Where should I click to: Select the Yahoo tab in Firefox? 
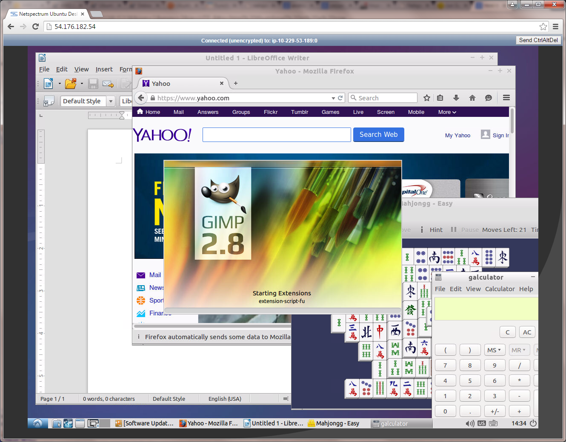click(183, 84)
